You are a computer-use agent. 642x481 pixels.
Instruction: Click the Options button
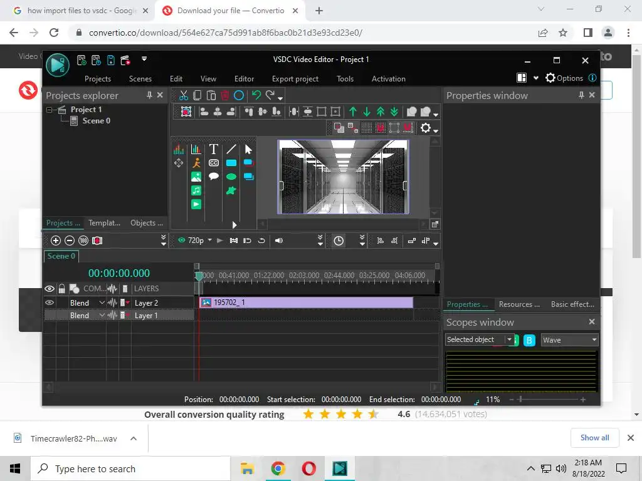[x=564, y=78]
